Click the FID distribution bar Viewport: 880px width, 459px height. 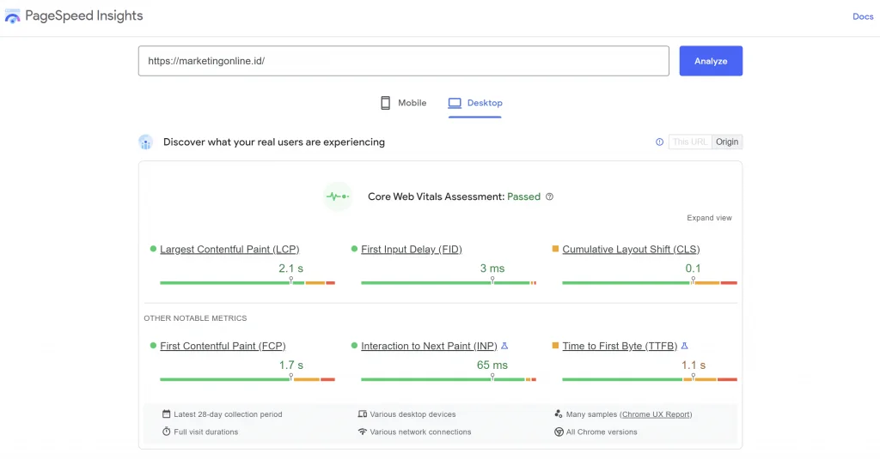[x=449, y=282]
